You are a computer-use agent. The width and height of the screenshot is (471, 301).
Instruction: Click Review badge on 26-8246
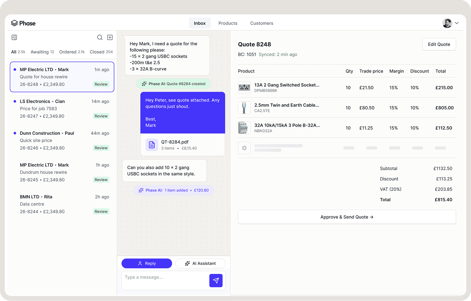coord(101,148)
